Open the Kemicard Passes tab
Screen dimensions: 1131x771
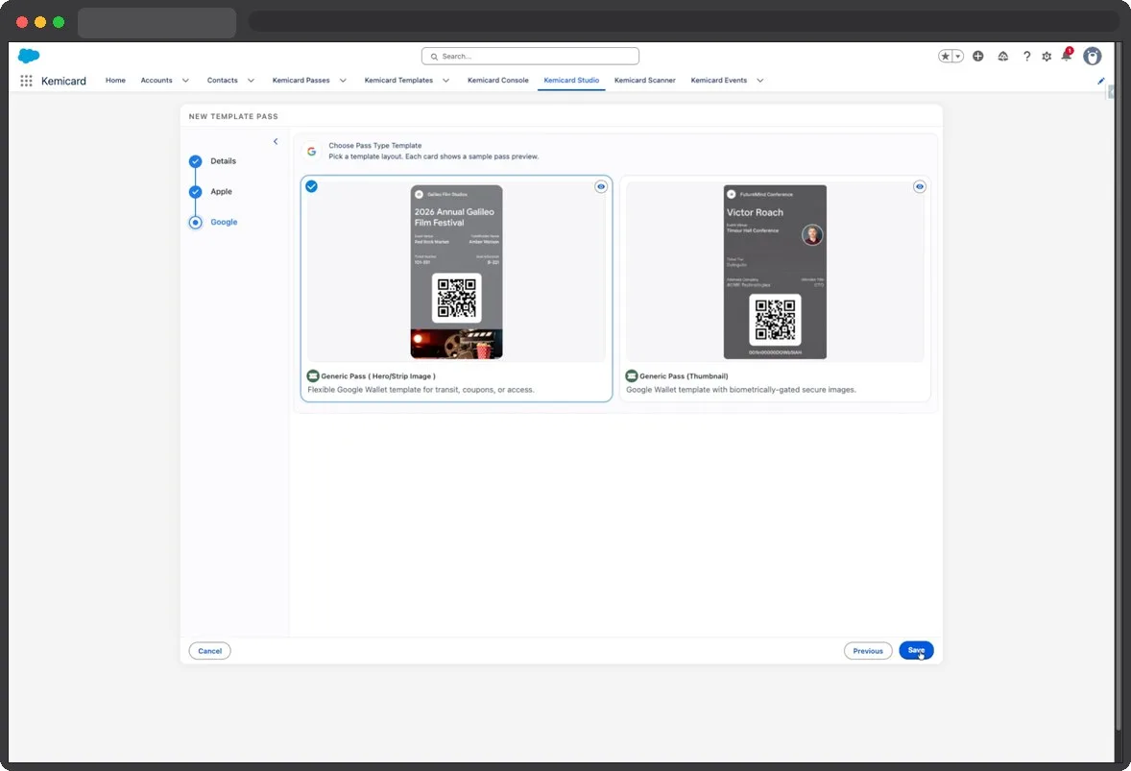(301, 80)
